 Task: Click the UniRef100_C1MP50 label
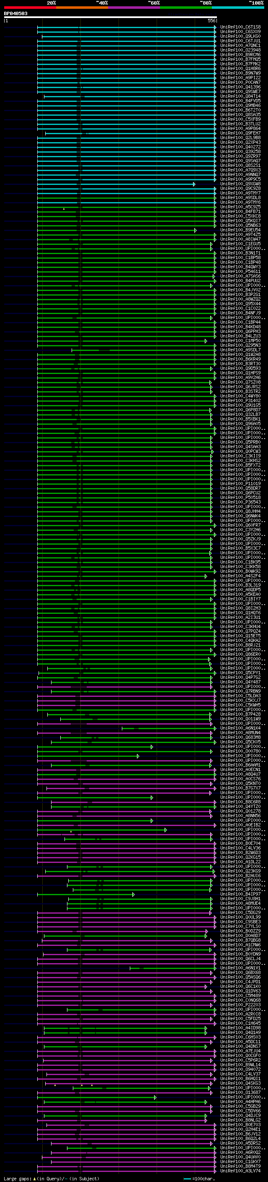click(x=240, y=340)
